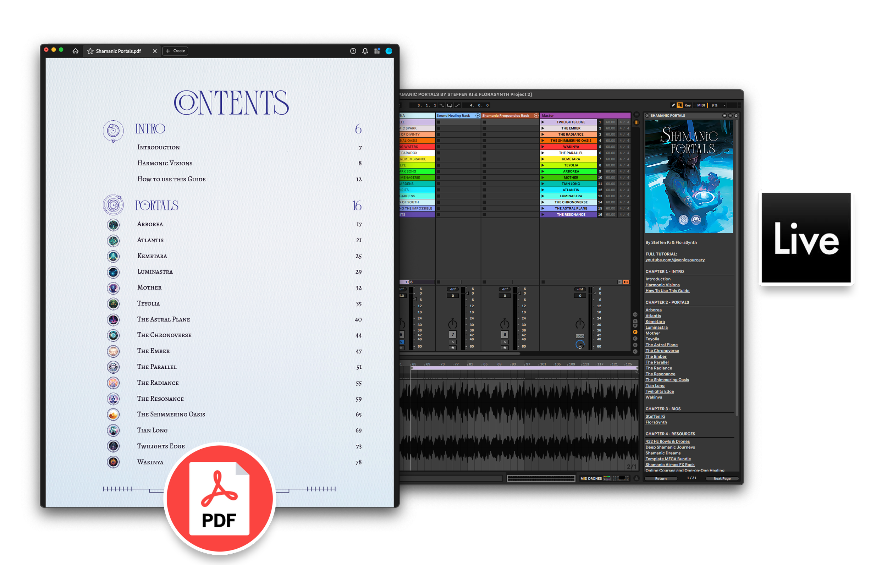Click the track 7 pan knob
This screenshot has width=887, height=565.
click(452, 324)
